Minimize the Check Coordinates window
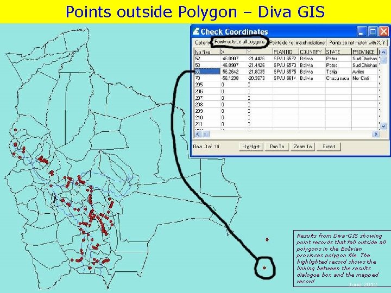 click(x=361, y=31)
